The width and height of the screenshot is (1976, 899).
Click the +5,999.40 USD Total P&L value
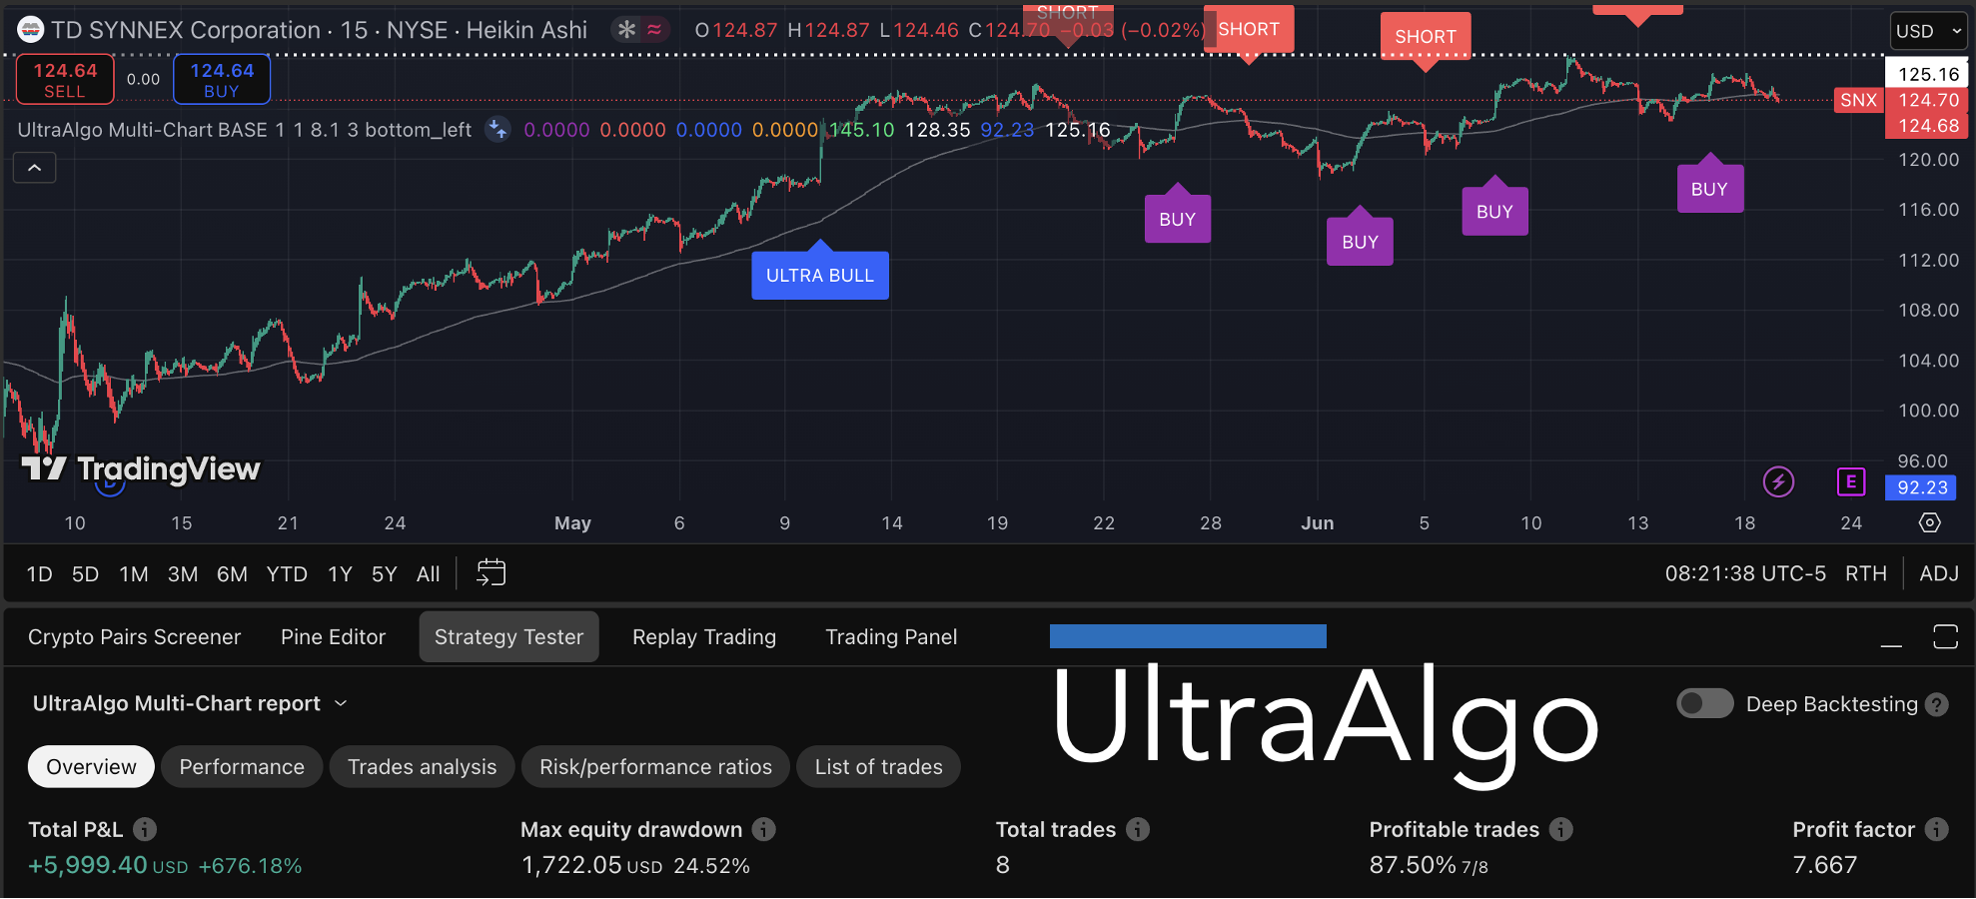[x=108, y=865]
